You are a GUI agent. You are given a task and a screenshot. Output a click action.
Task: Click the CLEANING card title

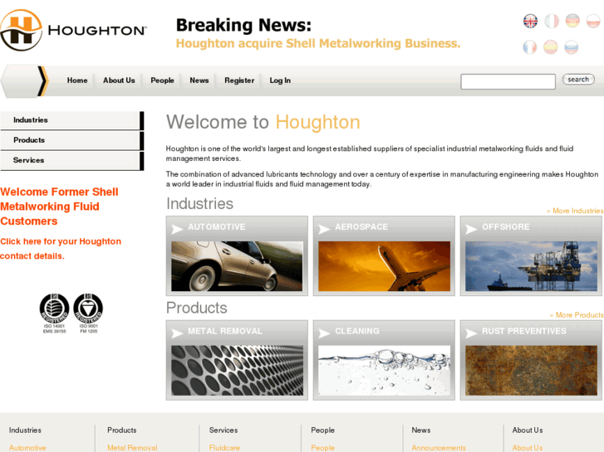[357, 331]
